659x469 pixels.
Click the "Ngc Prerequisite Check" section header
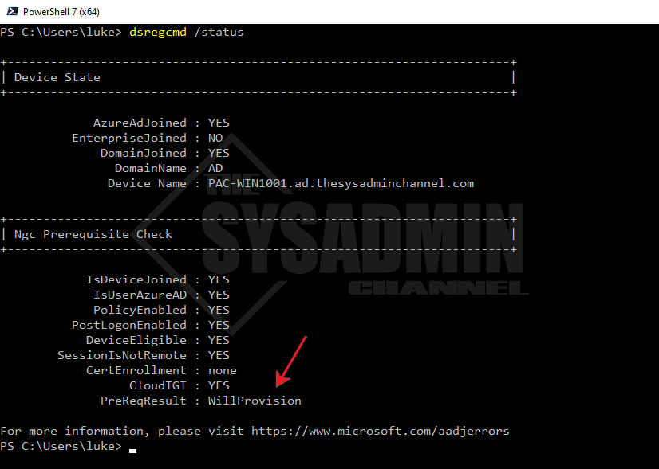click(93, 234)
